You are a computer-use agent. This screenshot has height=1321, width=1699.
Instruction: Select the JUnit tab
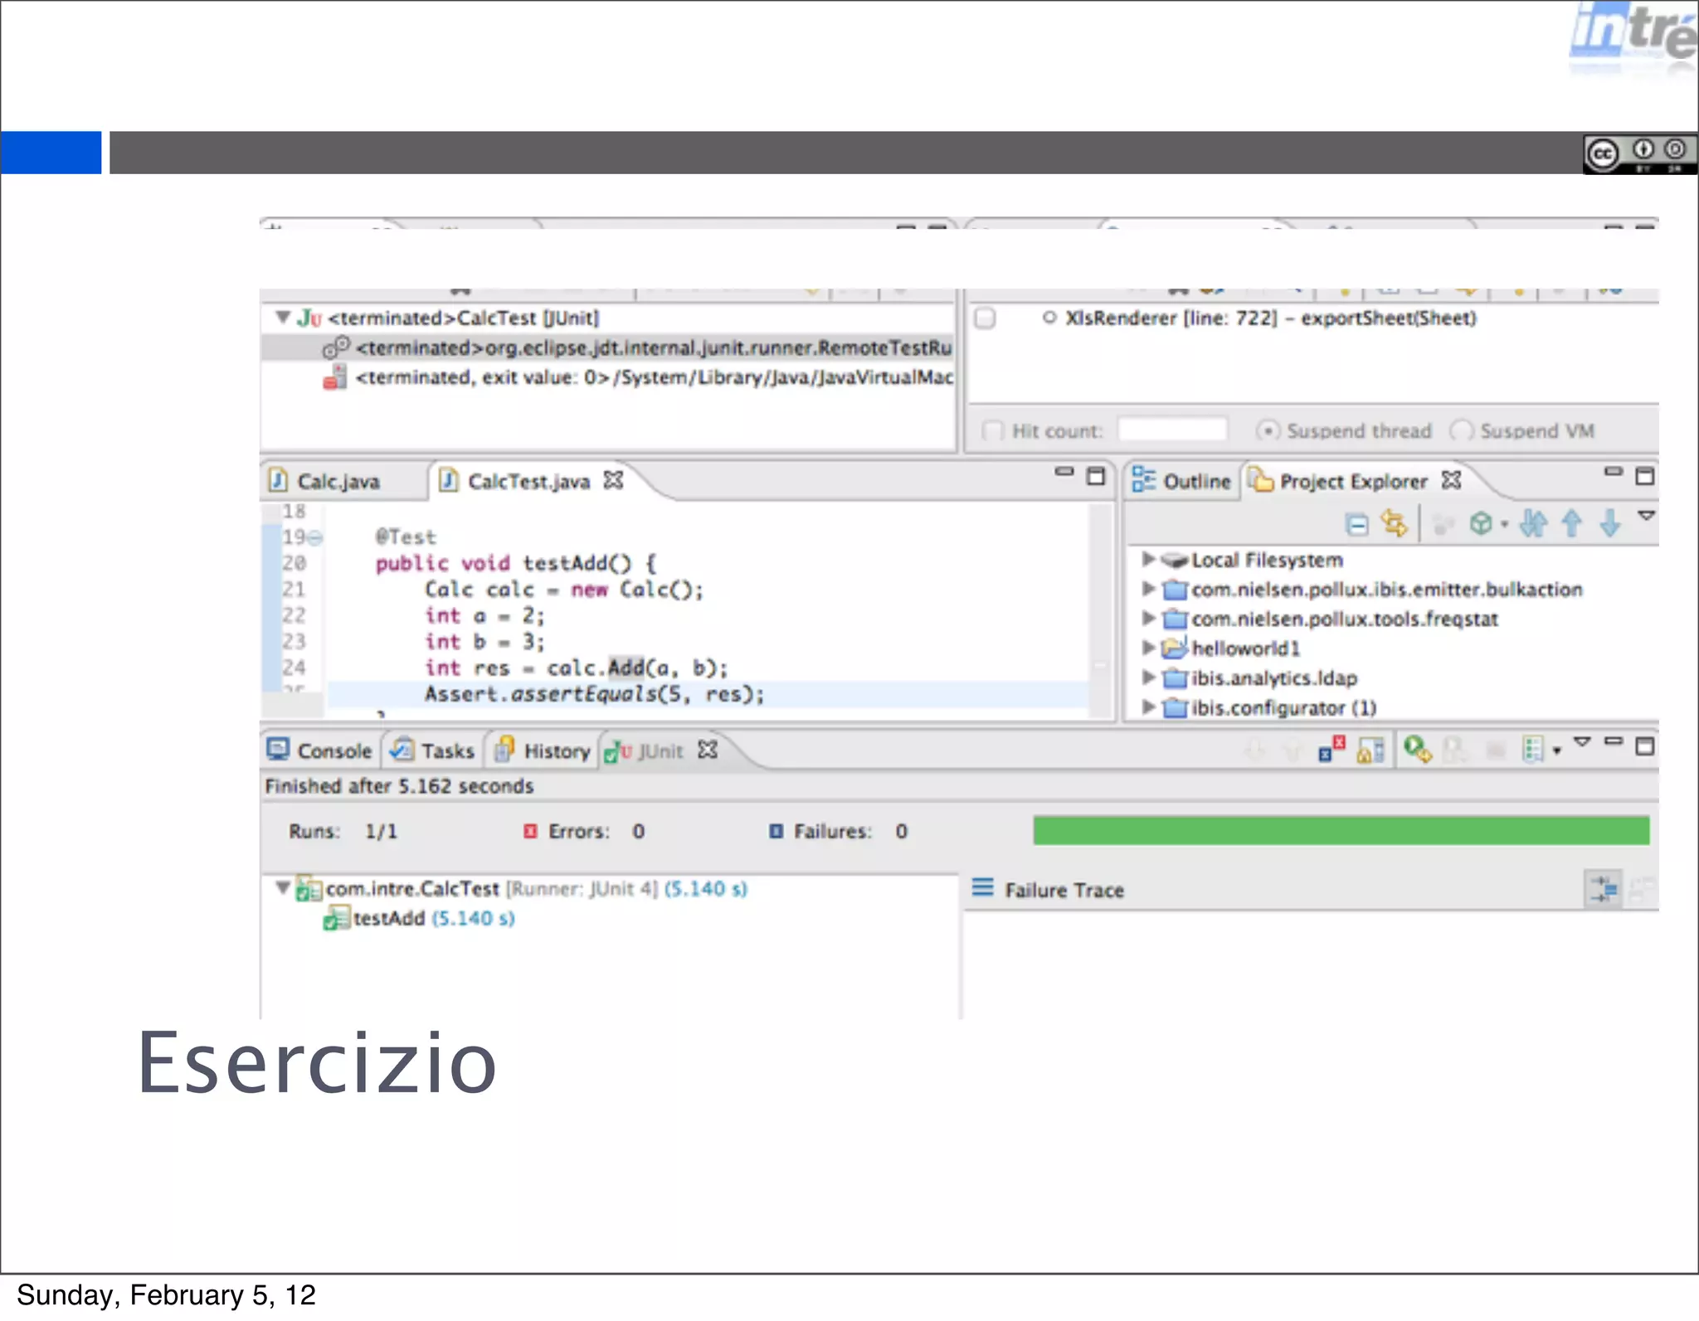(x=644, y=751)
